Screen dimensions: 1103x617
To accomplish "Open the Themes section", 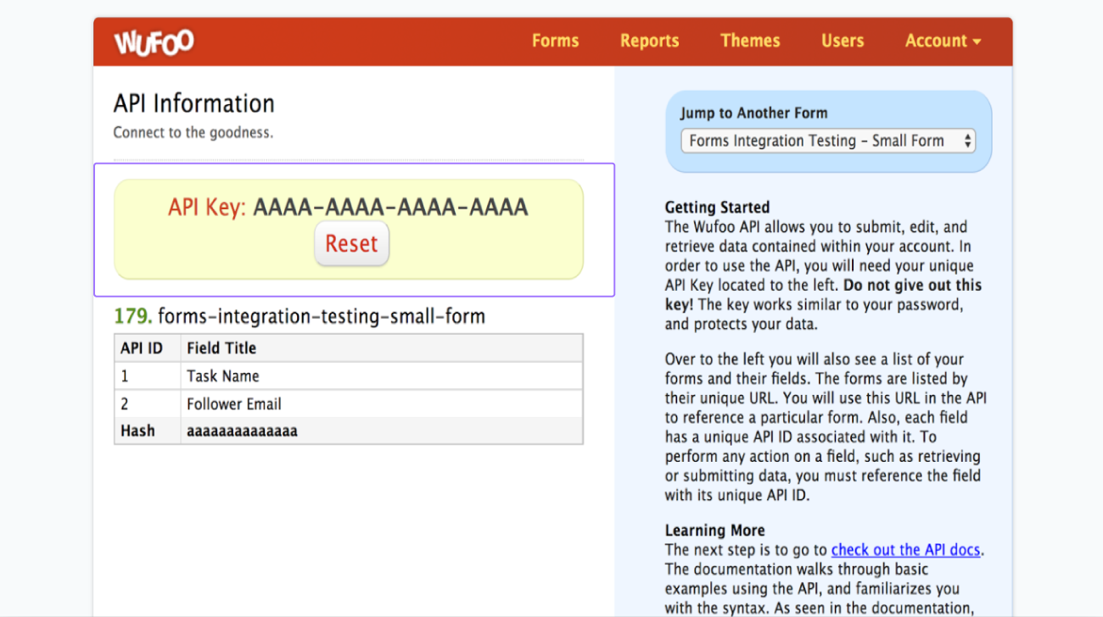I will click(750, 41).
